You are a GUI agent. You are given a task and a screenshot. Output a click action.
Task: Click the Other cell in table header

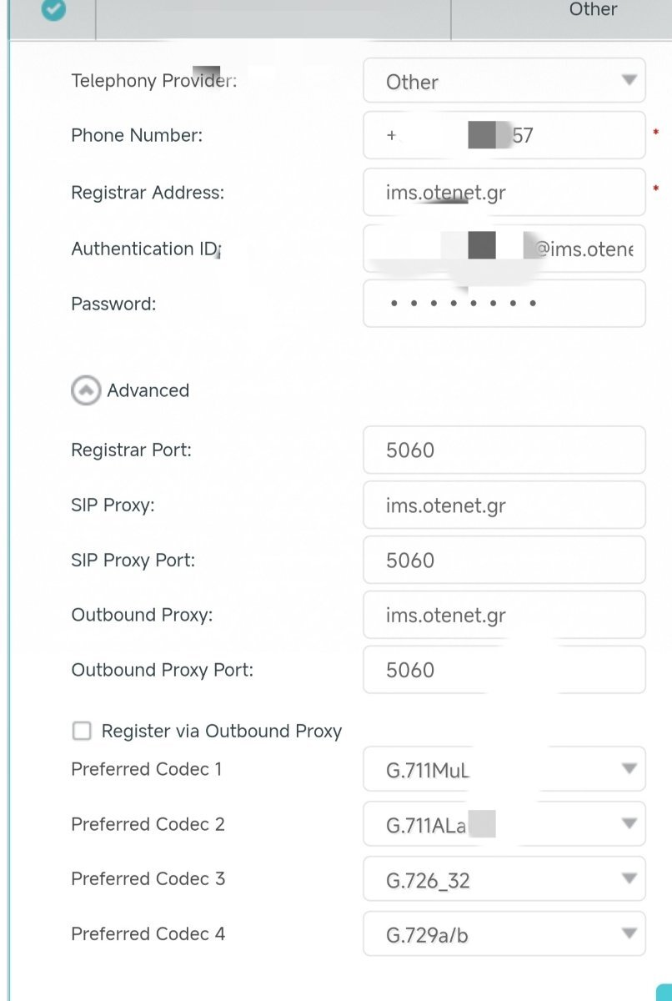pyautogui.click(x=593, y=9)
